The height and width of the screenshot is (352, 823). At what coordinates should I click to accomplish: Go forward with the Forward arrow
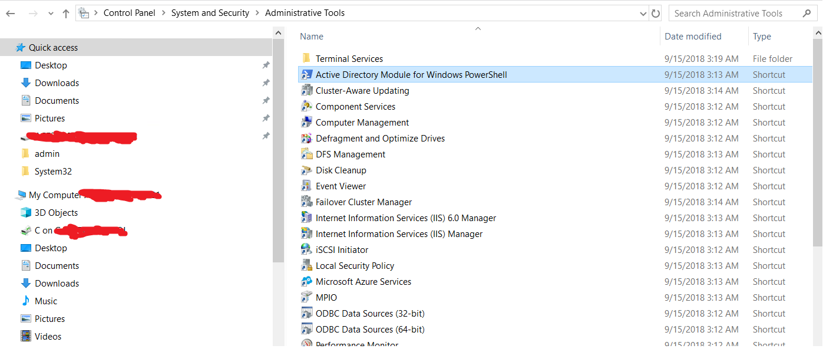(33, 13)
